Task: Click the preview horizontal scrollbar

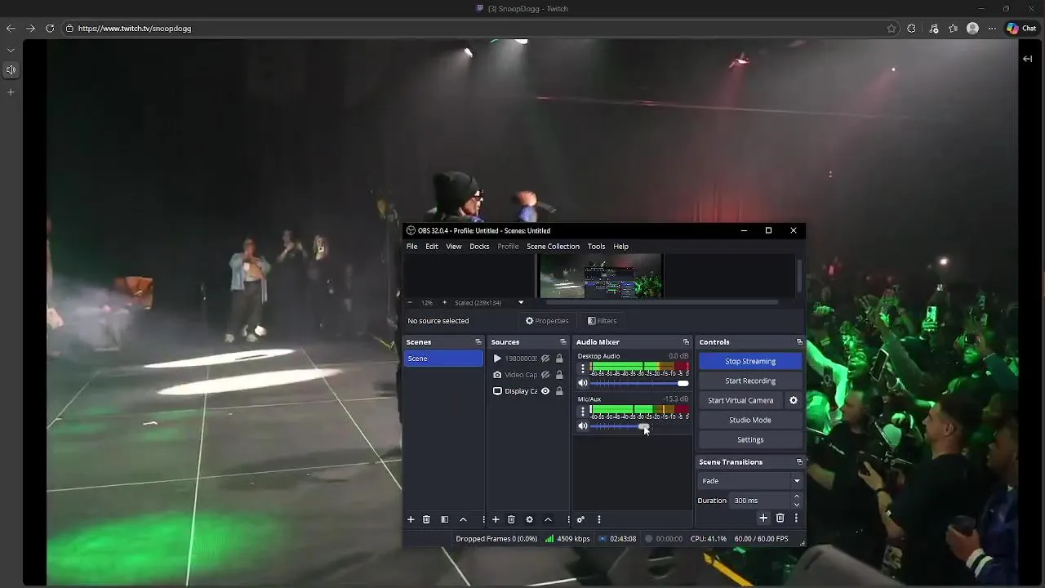Action: coord(662,302)
